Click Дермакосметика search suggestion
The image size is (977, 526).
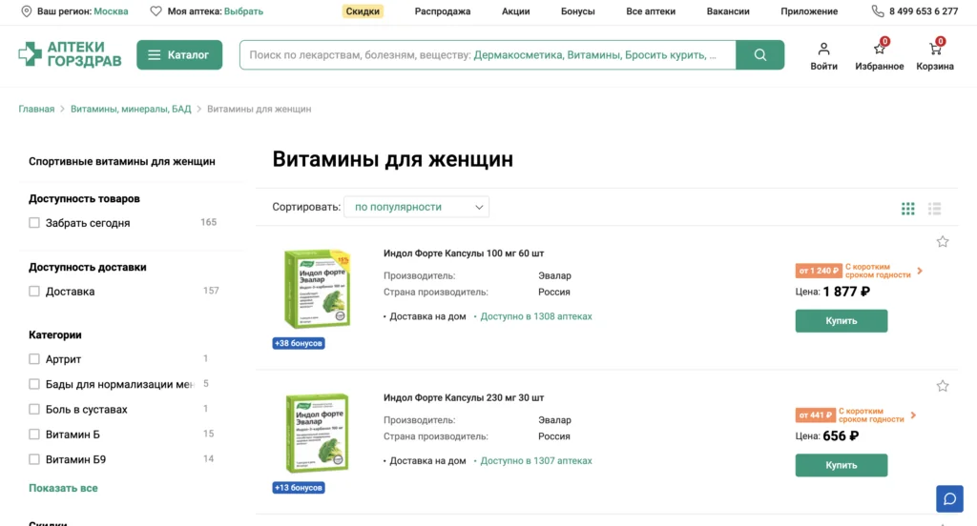(518, 54)
